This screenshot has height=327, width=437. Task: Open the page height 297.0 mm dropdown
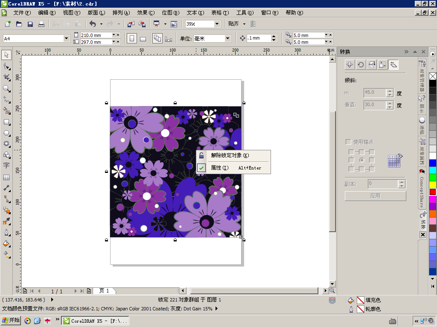tap(114, 42)
